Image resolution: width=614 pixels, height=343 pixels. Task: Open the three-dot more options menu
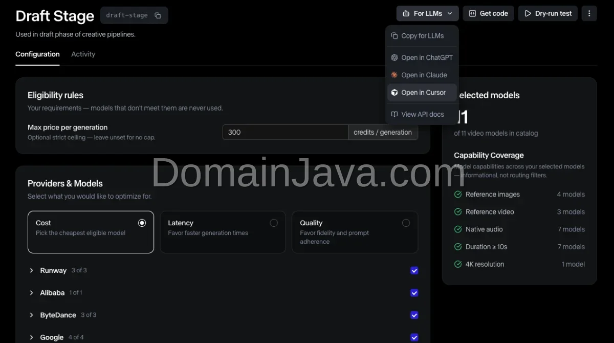pos(589,13)
